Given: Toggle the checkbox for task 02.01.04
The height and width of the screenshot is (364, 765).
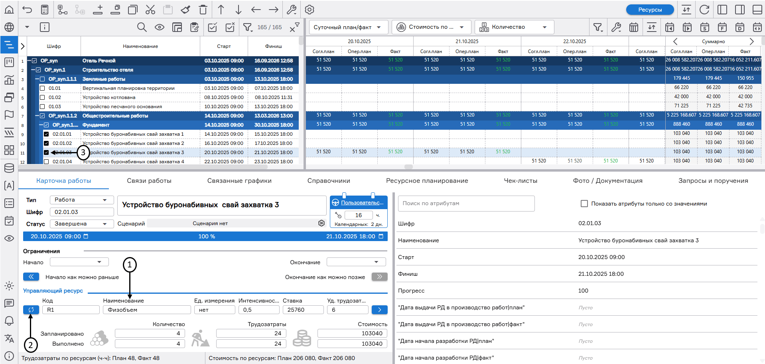Looking at the screenshot, I should coord(46,162).
